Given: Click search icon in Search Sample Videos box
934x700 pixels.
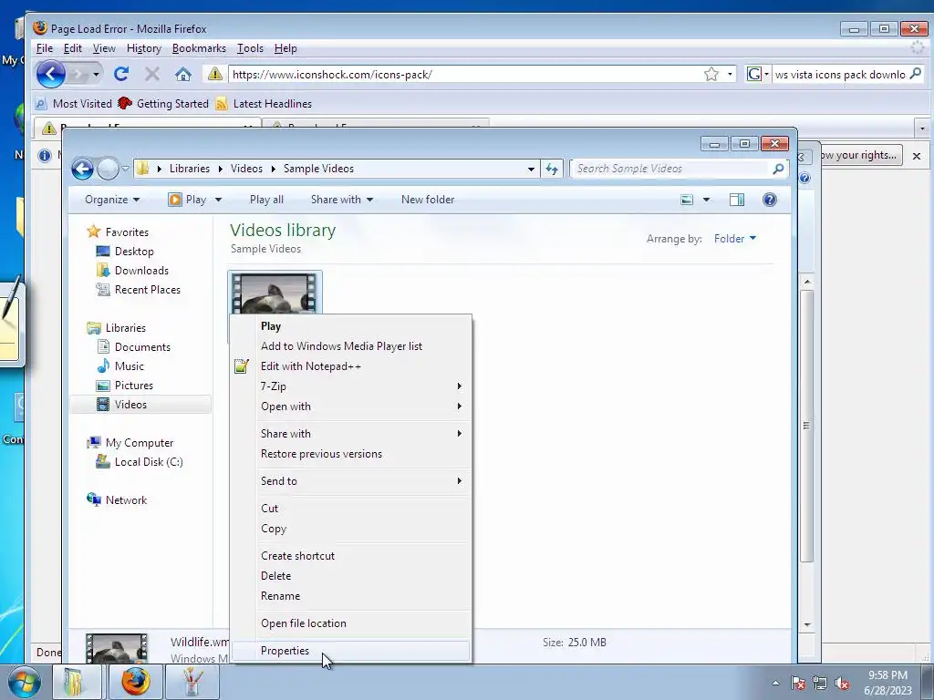Looking at the screenshot, I should [778, 169].
